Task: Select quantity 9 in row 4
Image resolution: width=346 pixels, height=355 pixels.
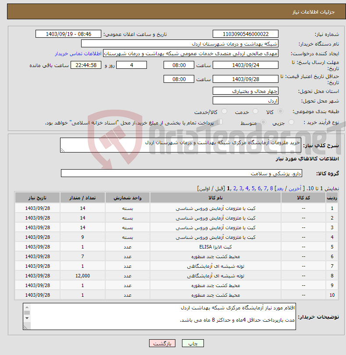Action: click(x=82, y=237)
